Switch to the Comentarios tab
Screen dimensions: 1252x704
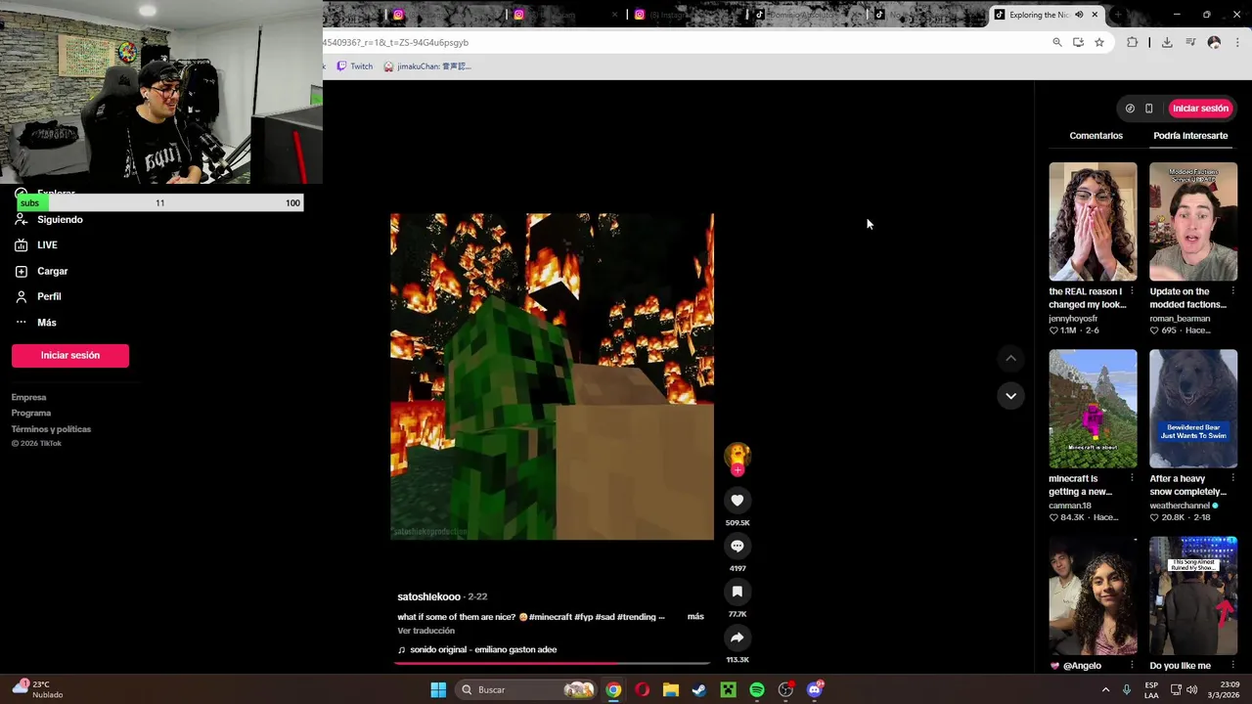1095,136
